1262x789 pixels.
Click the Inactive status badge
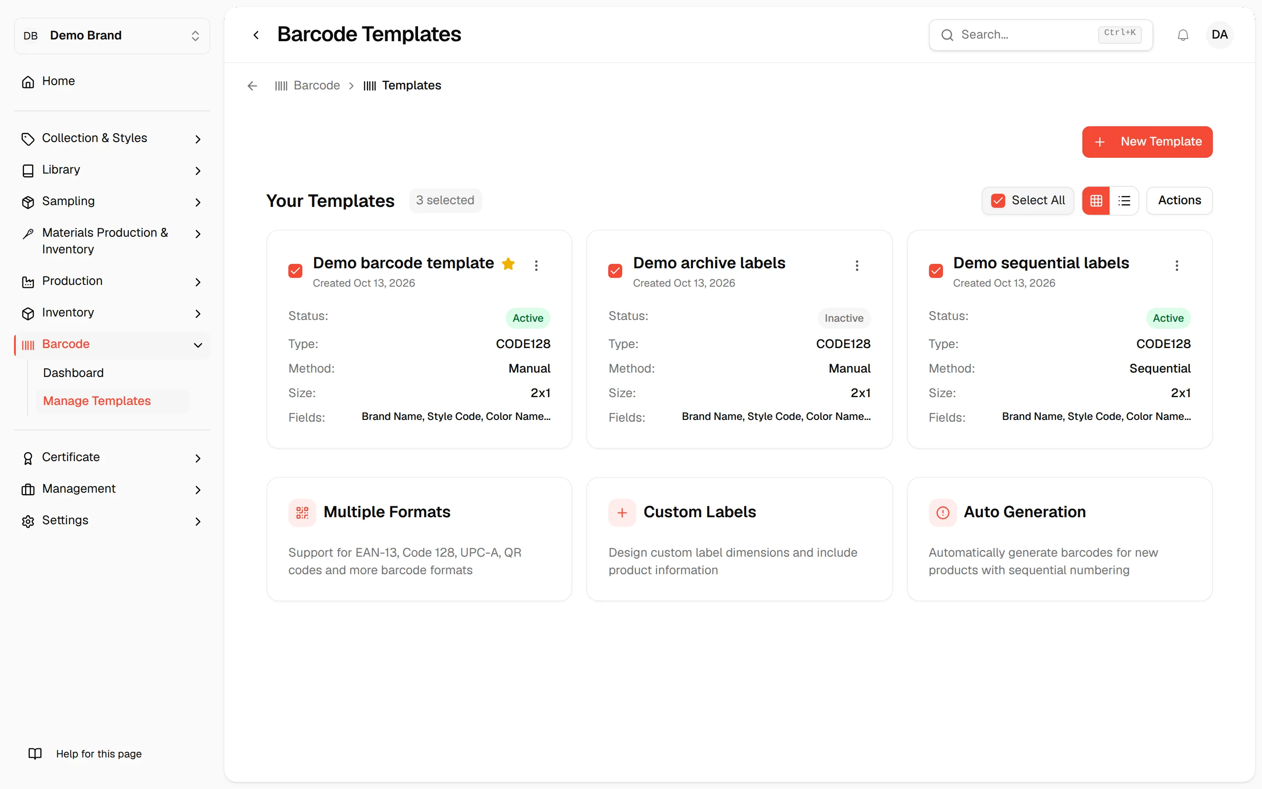pos(844,318)
